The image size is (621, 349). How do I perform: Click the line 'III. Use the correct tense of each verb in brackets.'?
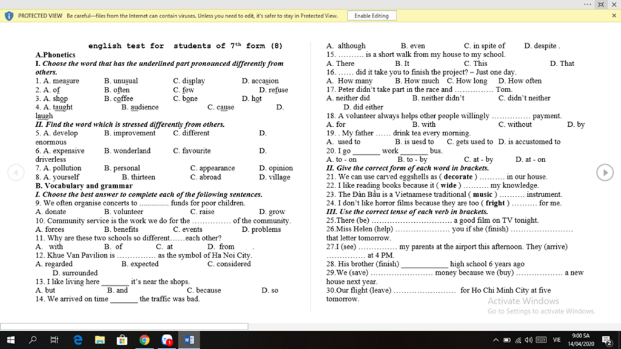pyautogui.click(x=407, y=212)
